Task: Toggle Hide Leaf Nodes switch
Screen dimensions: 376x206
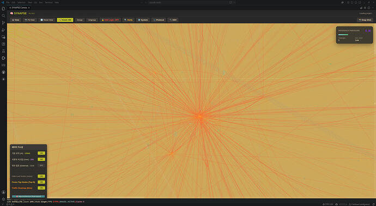Action: (x=41, y=176)
